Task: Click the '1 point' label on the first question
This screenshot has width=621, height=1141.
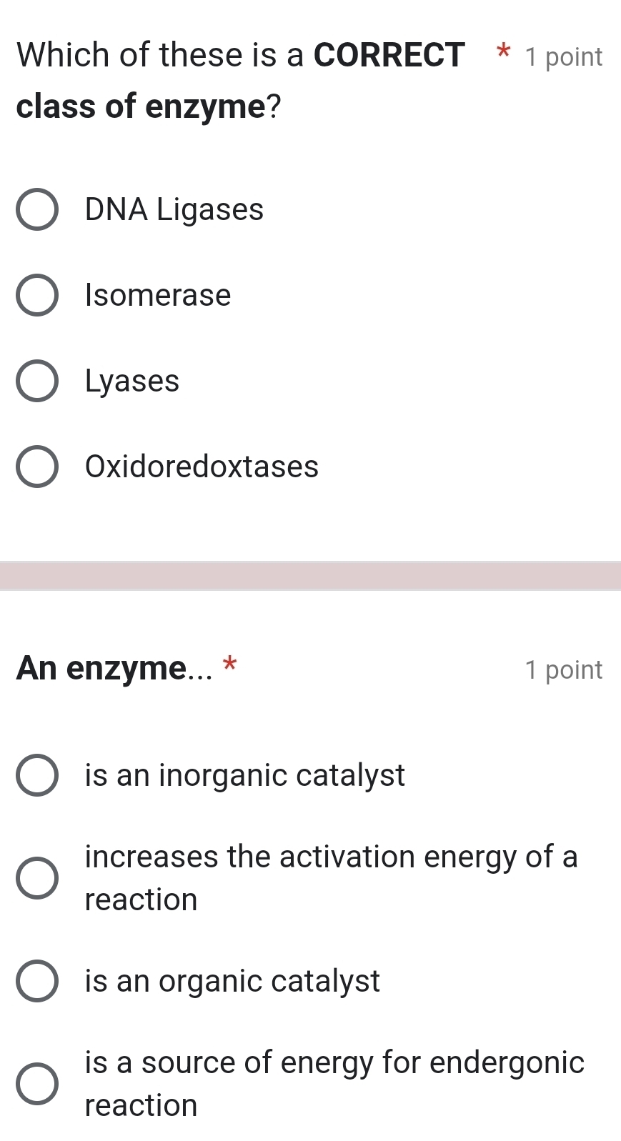Action: click(565, 56)
